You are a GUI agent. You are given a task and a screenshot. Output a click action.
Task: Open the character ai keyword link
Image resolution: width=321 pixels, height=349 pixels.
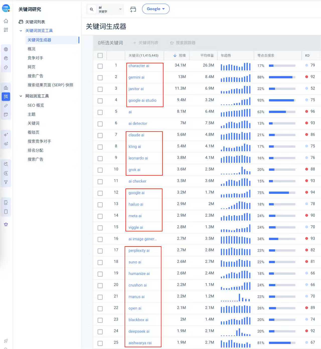point(139,66)
